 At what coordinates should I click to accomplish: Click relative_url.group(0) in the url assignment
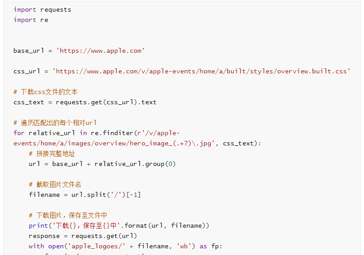(135, 164)
